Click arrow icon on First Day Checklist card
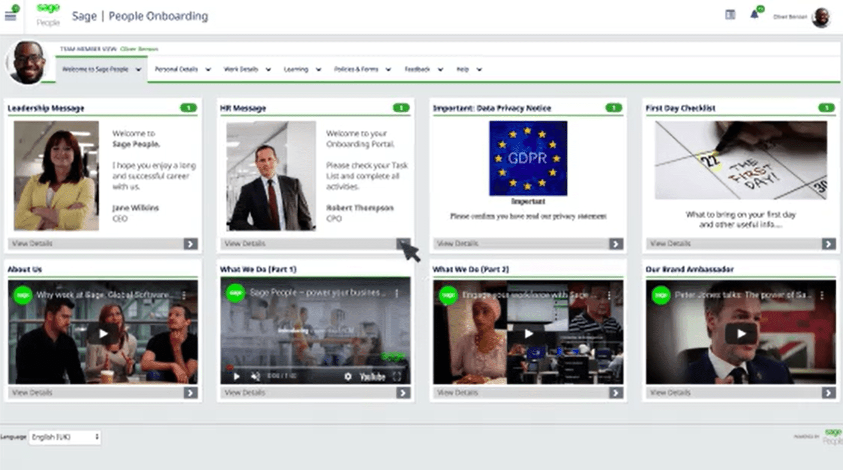843x470 pixels. click(828, 244)
